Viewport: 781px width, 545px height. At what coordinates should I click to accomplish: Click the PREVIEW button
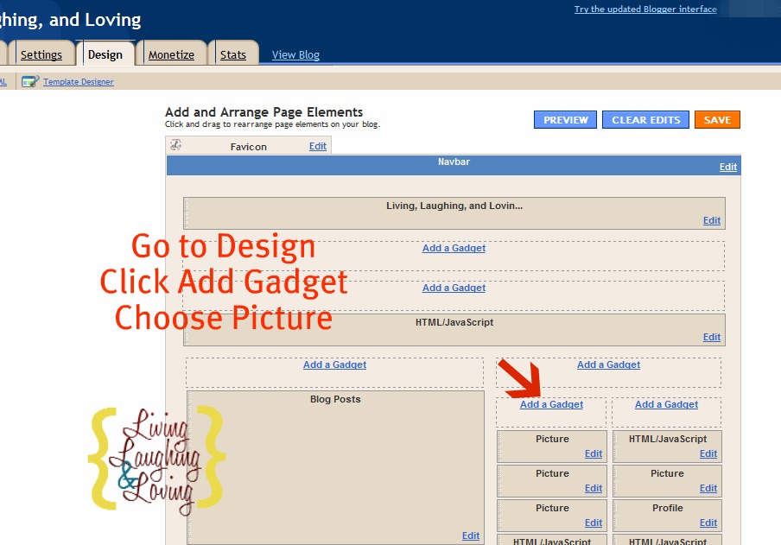[565, 119]
